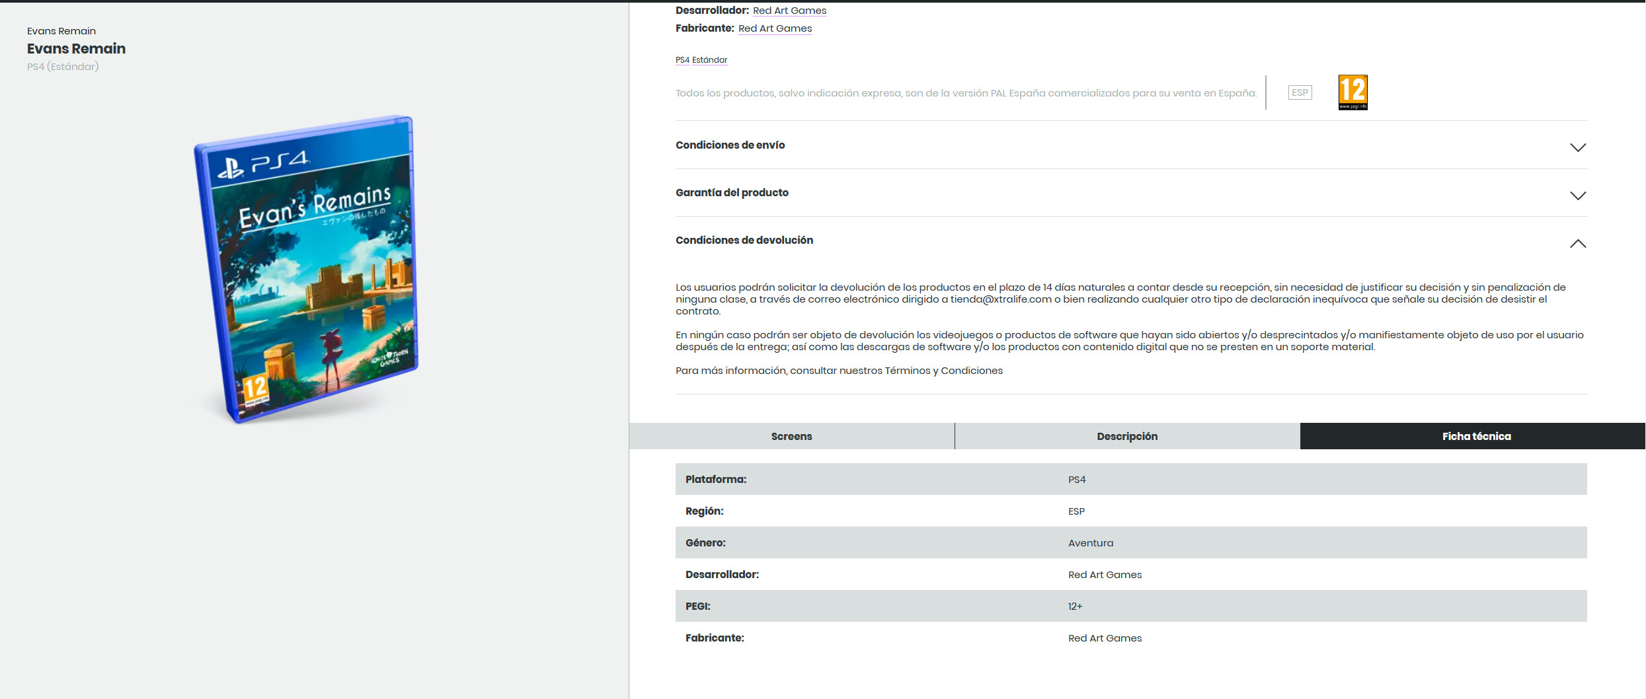The image size is (1646, 699).
Task: Click Evan's Remains PS4 box cover image
Action: pyautogui.click(x=306, y=270)
